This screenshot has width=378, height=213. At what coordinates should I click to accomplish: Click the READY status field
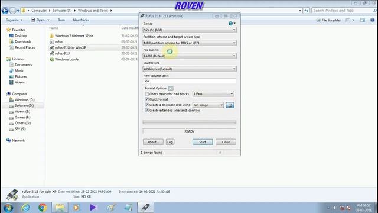click(x=190, y=131)
